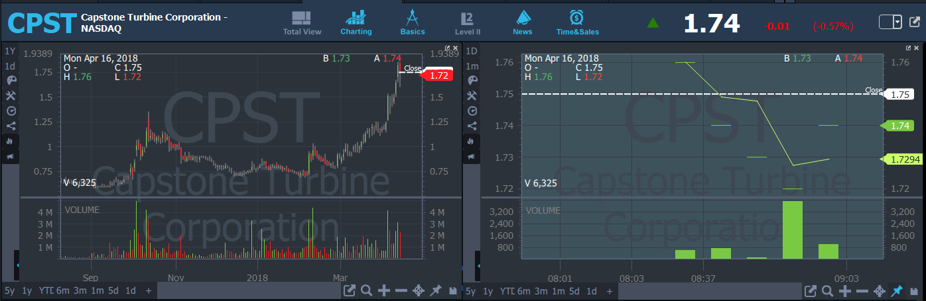This screenshot has width=926, height=301.
Task: Share the right chart
Action: coord(472,126)
